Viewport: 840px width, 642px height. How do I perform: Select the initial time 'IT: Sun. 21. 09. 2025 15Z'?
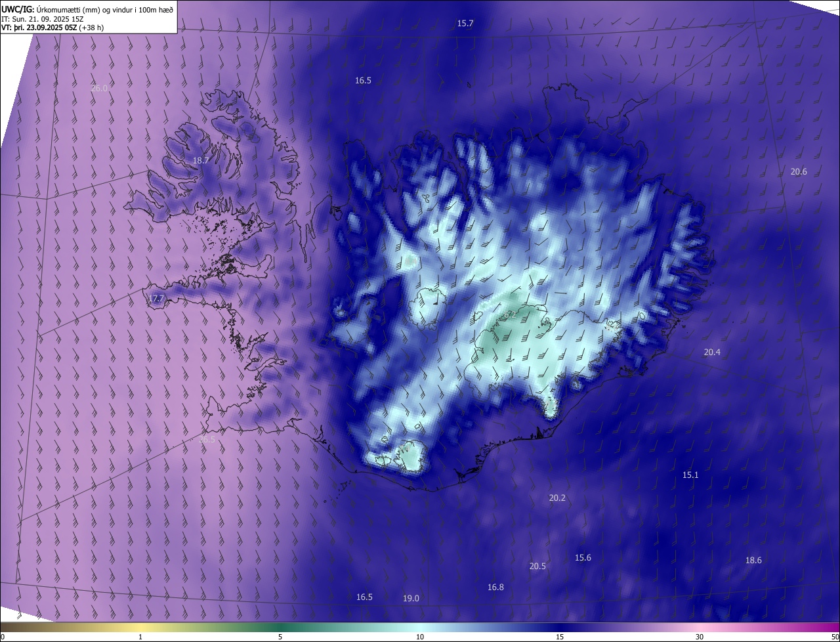click(43, 18)
